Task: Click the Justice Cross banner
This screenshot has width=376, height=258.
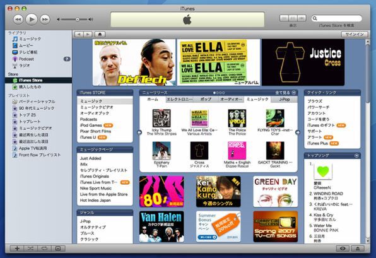Action: pos(303,62)
